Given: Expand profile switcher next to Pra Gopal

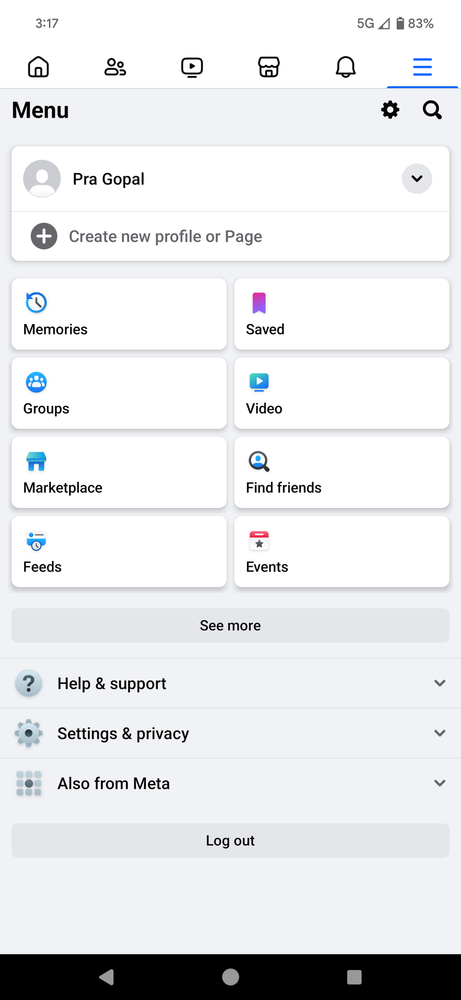Looking at the screenshot, I should tap(417, 179).
